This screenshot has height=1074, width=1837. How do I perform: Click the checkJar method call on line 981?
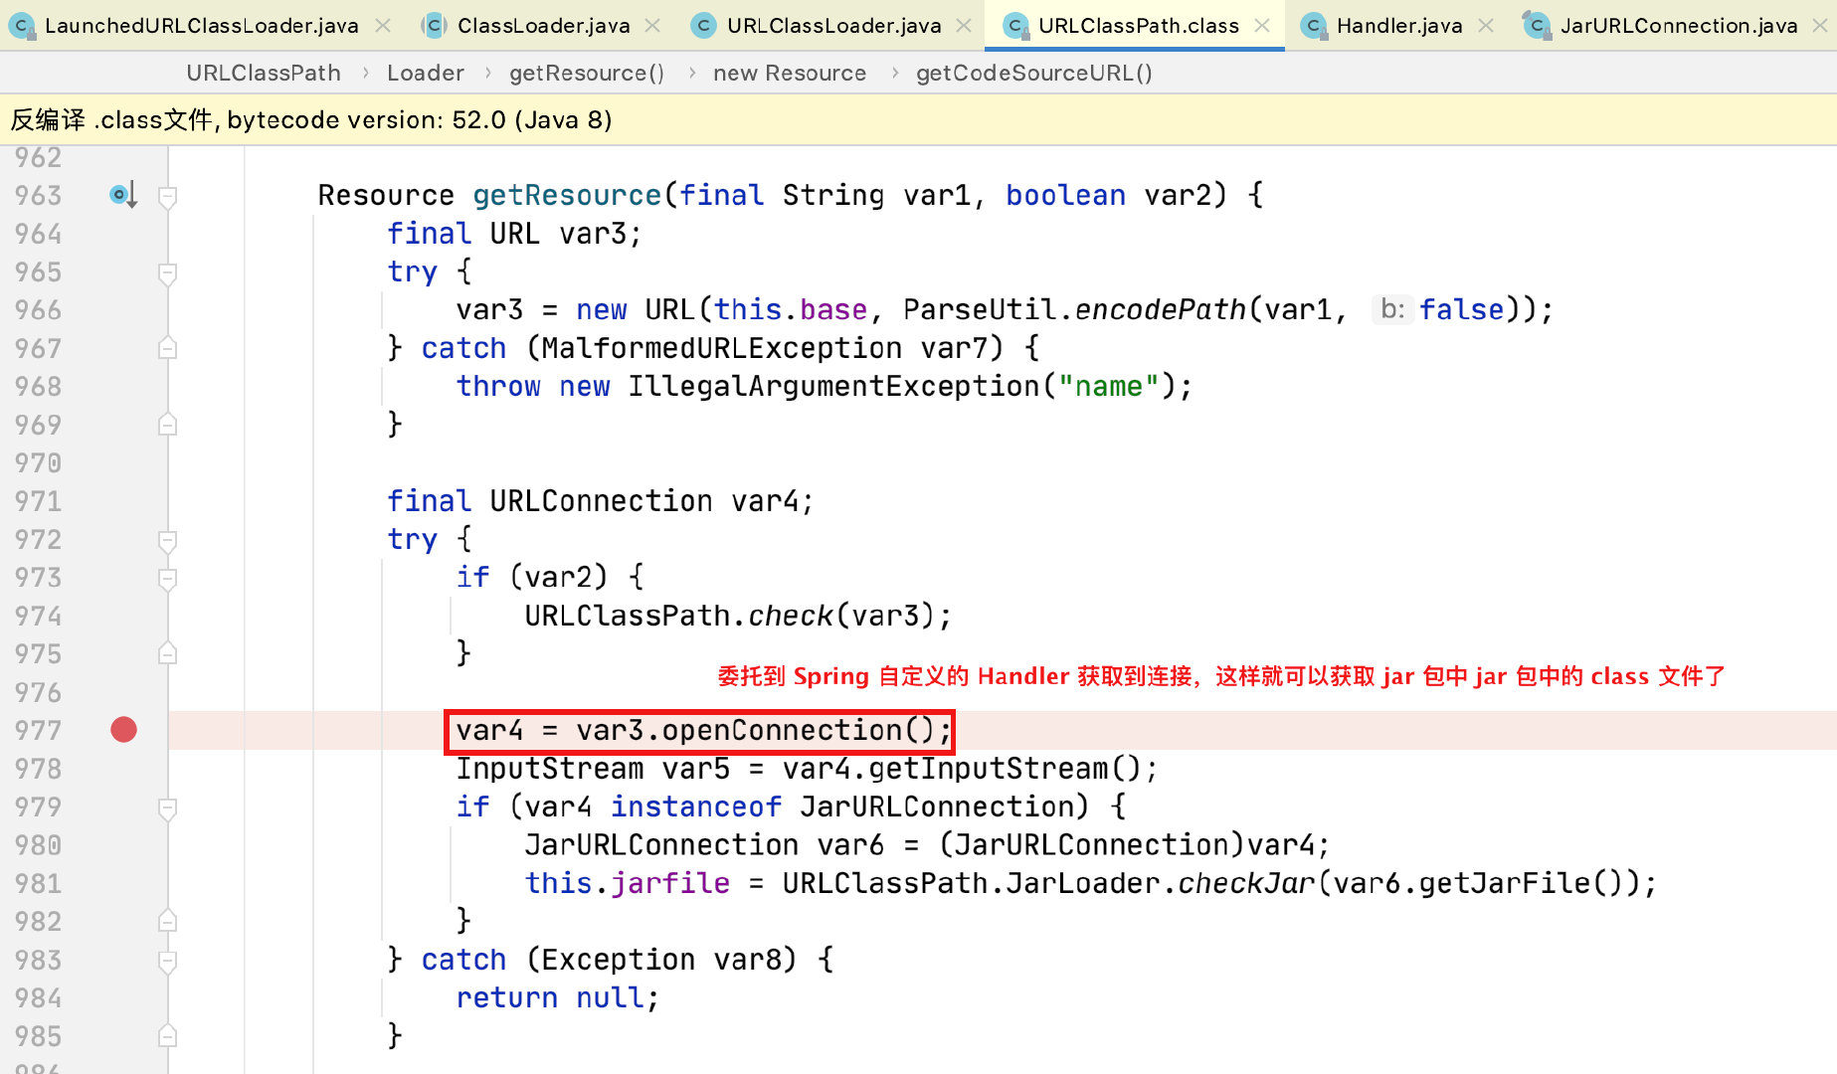(1246, 883)
